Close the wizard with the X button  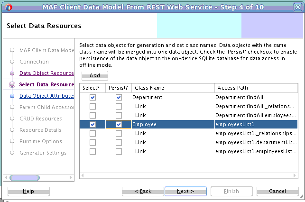298,8
